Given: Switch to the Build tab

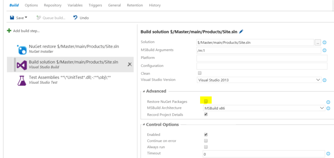Looking at the screenshot, I should [x=14, y=5].
